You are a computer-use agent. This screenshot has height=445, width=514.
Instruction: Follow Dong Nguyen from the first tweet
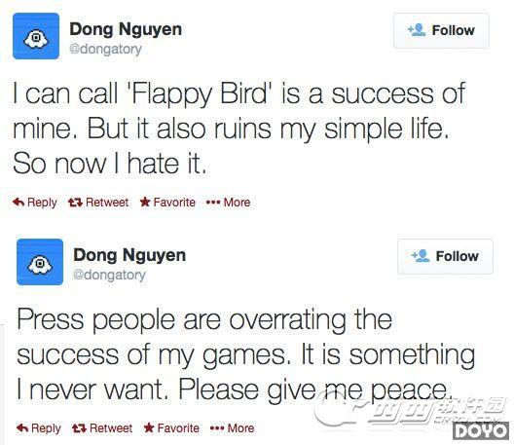[x=441, y=30]
